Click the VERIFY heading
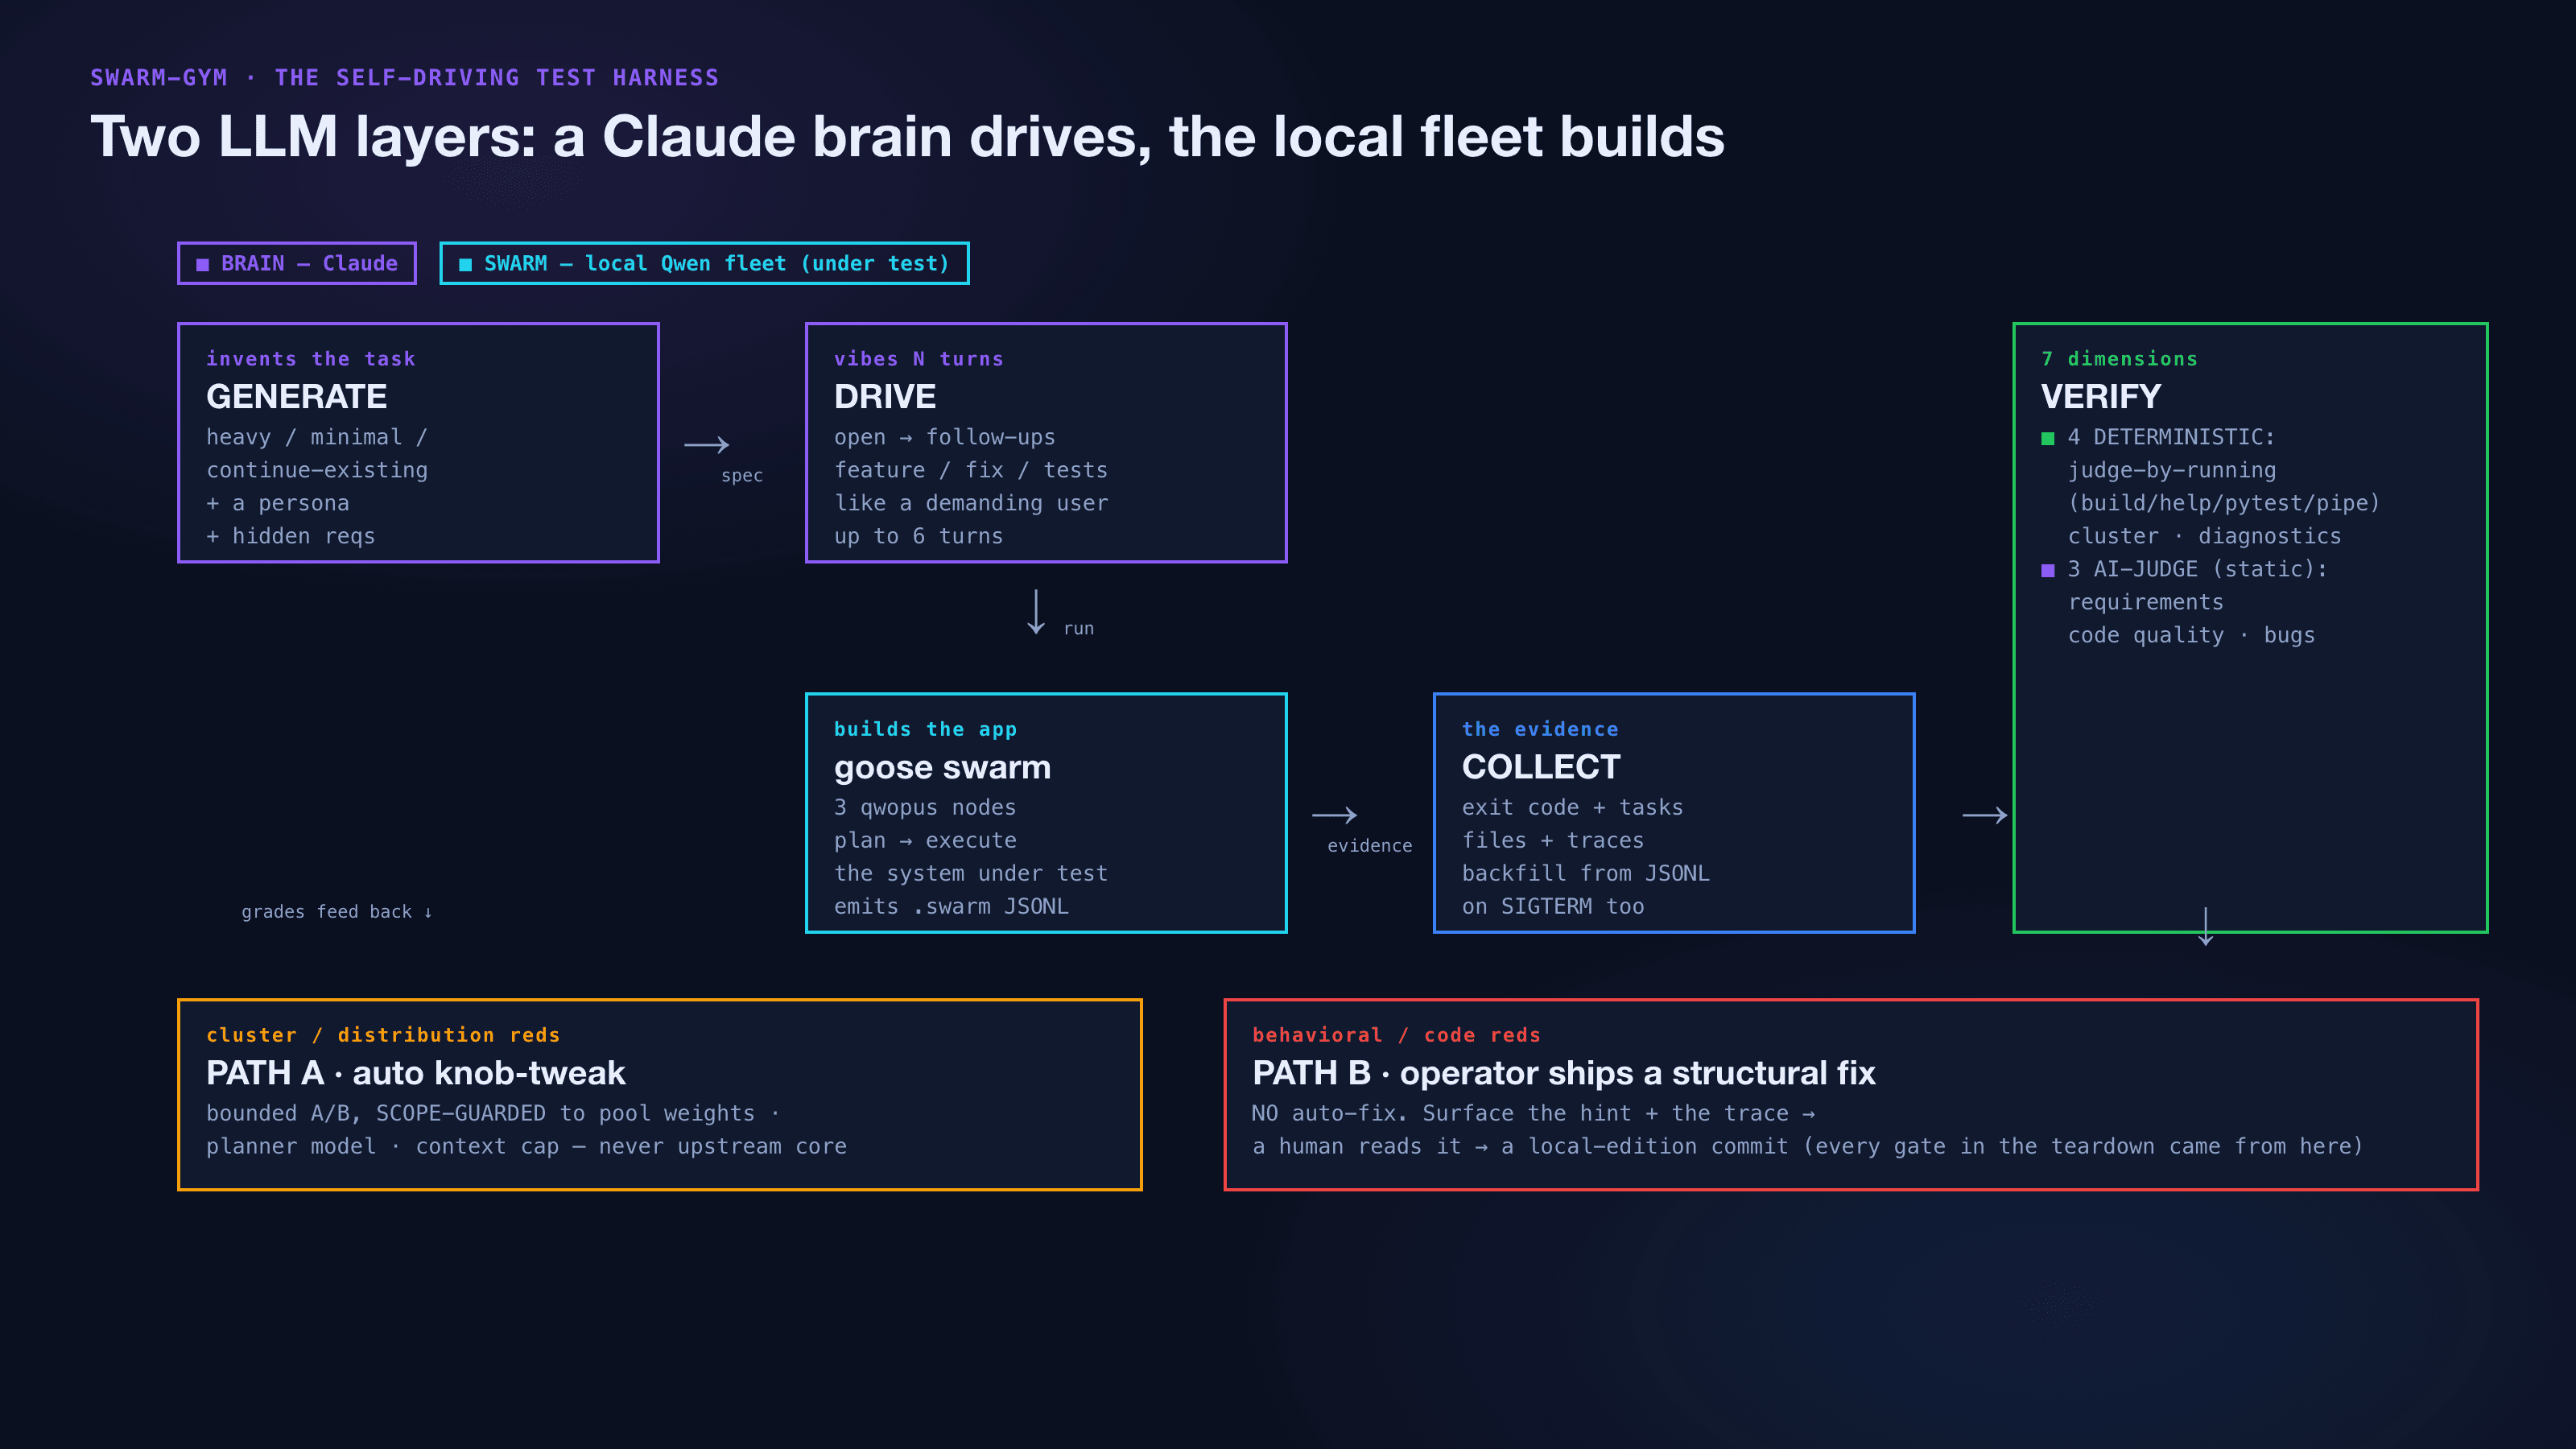This screenshot has width=2576, height=1449. (2100, 397)
